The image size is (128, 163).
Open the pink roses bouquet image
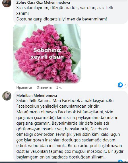pos(47,54)
